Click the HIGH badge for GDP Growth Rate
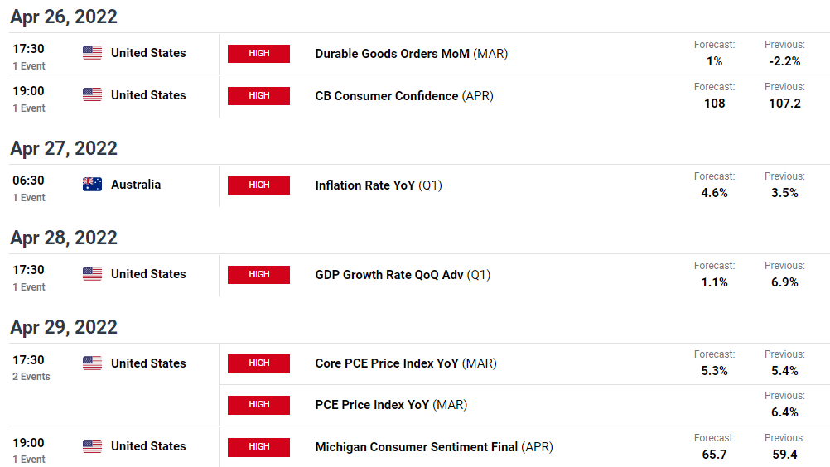The height and width of the screenshot is (467, 830). (258, 275)
